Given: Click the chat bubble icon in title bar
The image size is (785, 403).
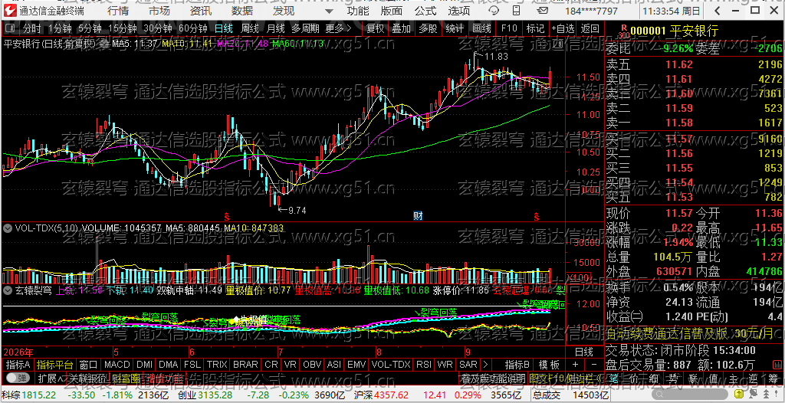Looking at the screenshot, I should [493, 11].
